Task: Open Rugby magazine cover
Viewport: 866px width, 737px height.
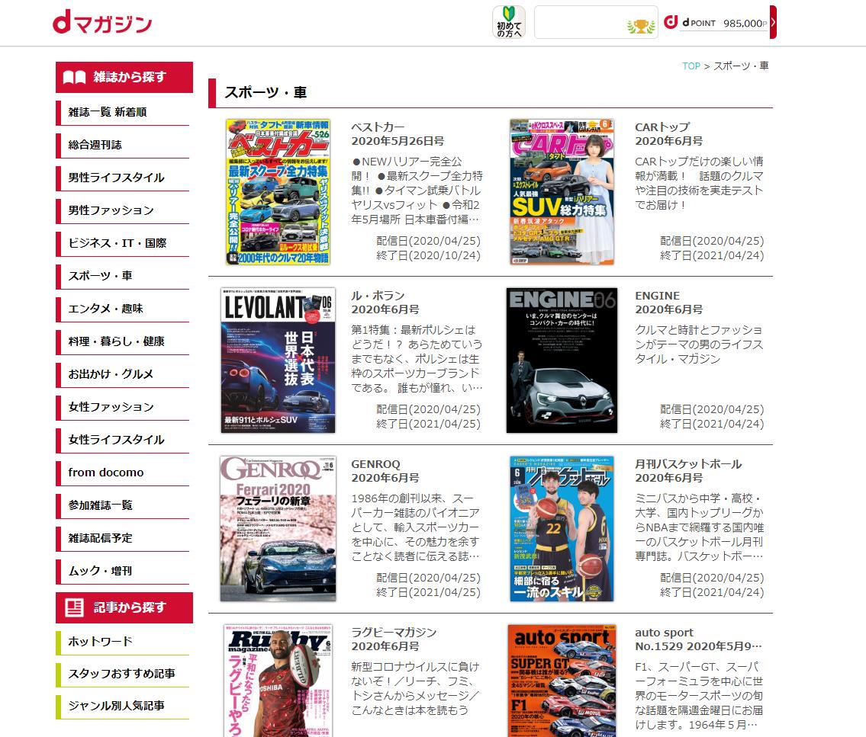Action: (x=278, y=681)
